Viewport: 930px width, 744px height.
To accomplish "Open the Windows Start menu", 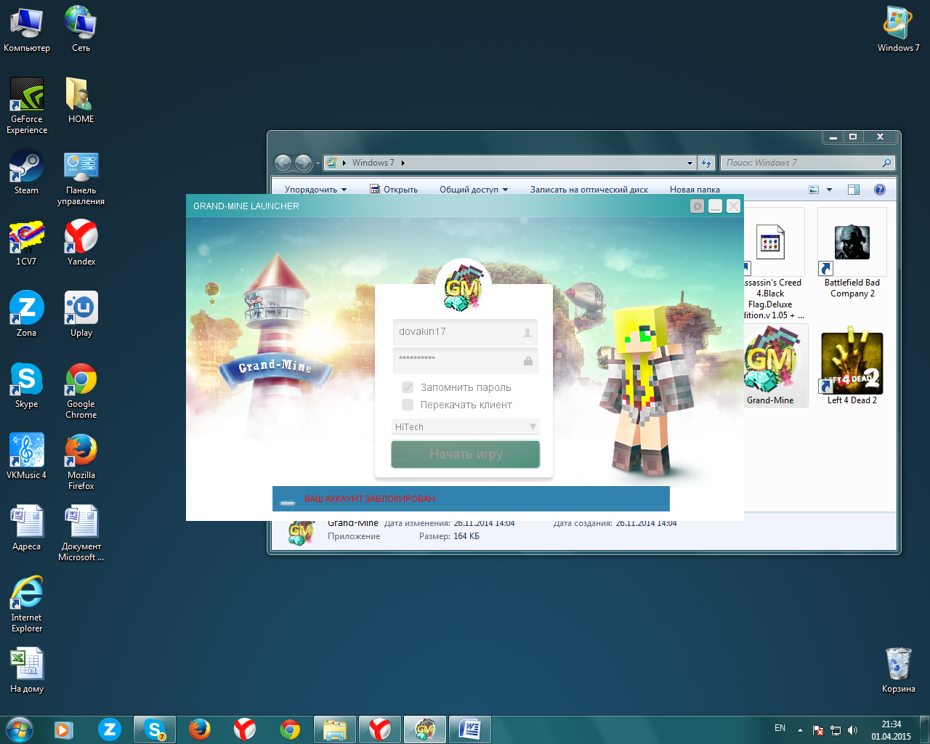I will 20,729.
